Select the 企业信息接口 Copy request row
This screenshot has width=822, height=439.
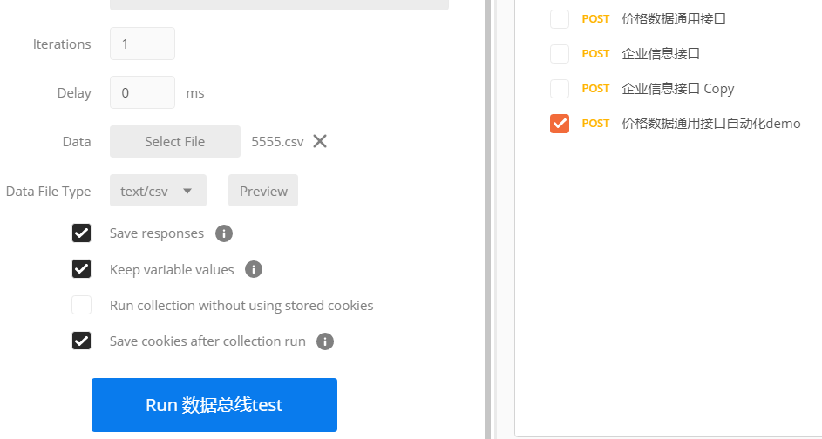678,89
